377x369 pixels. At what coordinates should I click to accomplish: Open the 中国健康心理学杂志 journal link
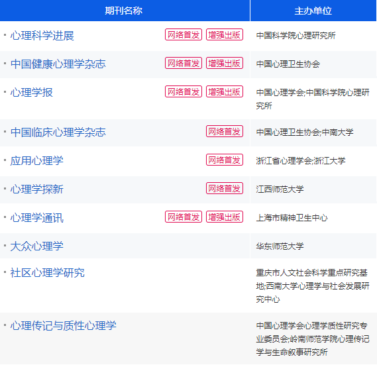click(58, 64)
